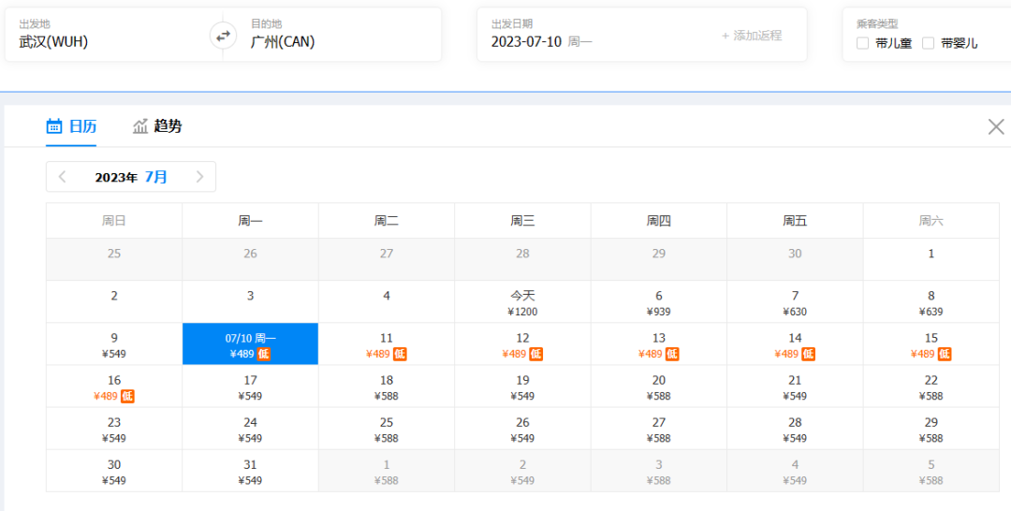This screenshot has width=1011, height=511.
Task: Select July 30 priced ¥549
Action: 114,471
